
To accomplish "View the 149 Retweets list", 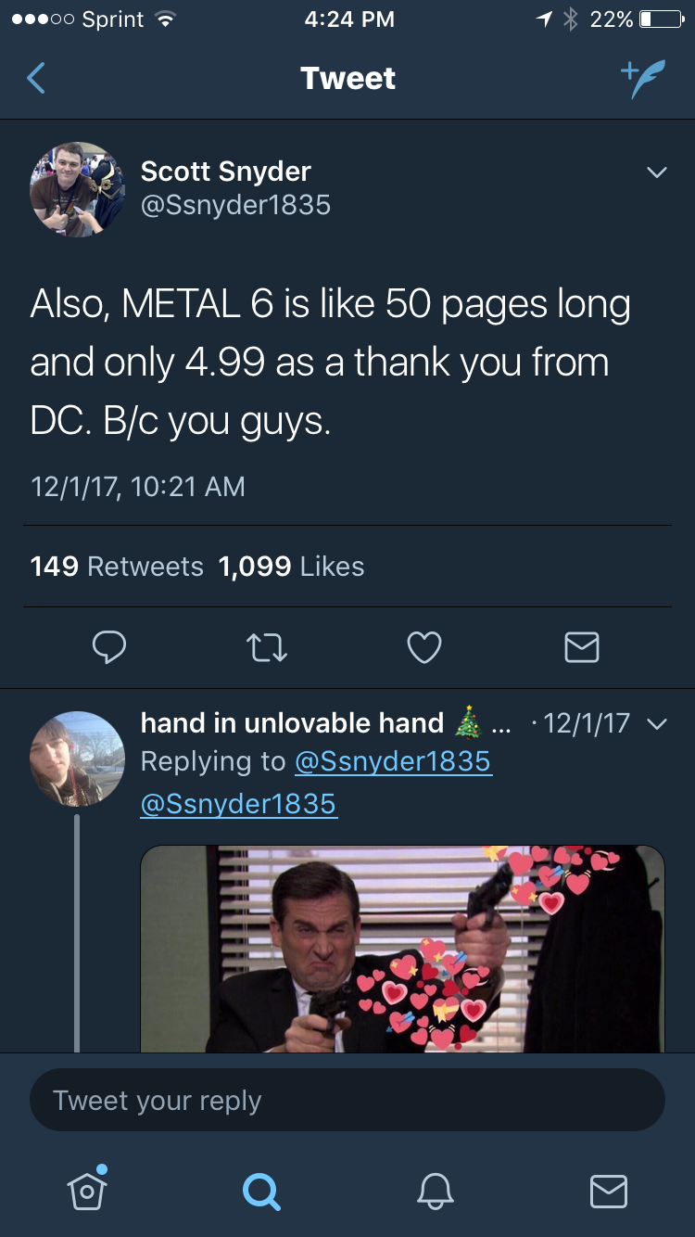I will [117, 567].
